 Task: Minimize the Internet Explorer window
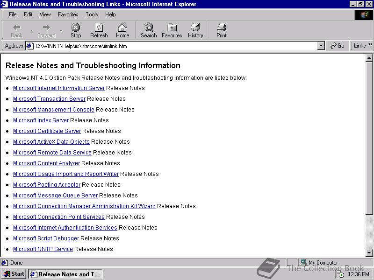point(353,4)
